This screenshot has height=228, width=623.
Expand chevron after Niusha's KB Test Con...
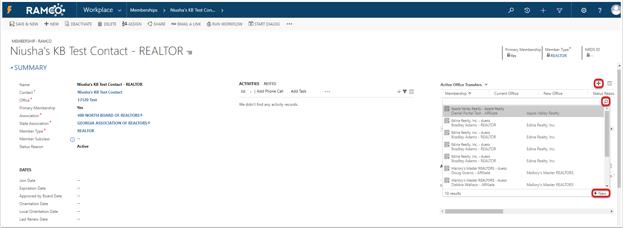[x=222, y=10]
